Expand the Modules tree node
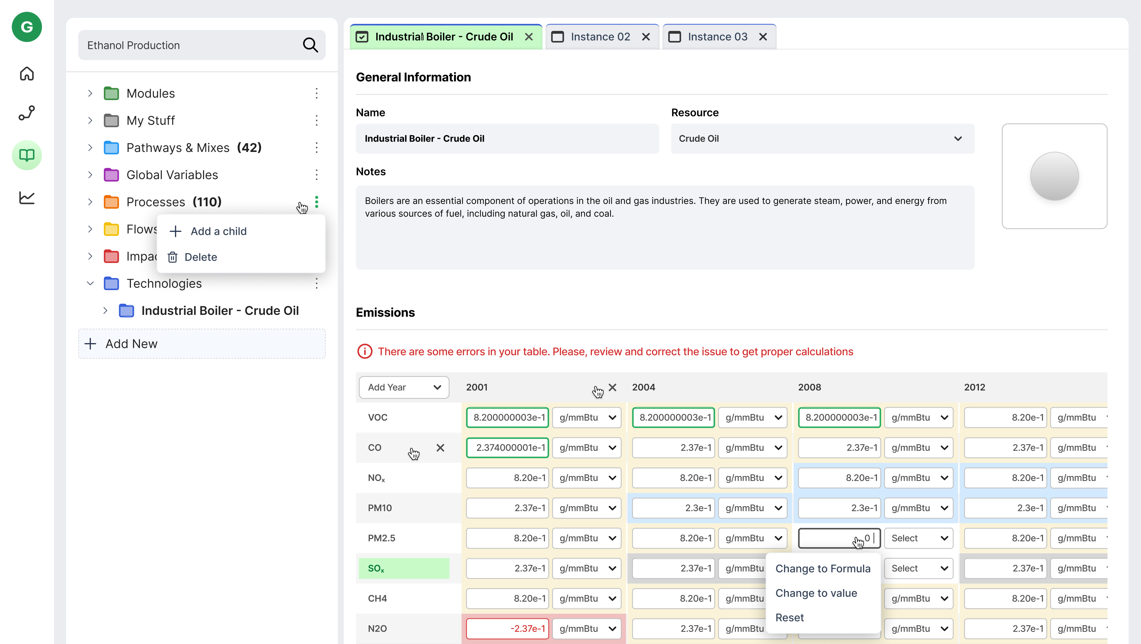The image size is (1141, 644). 90,93
